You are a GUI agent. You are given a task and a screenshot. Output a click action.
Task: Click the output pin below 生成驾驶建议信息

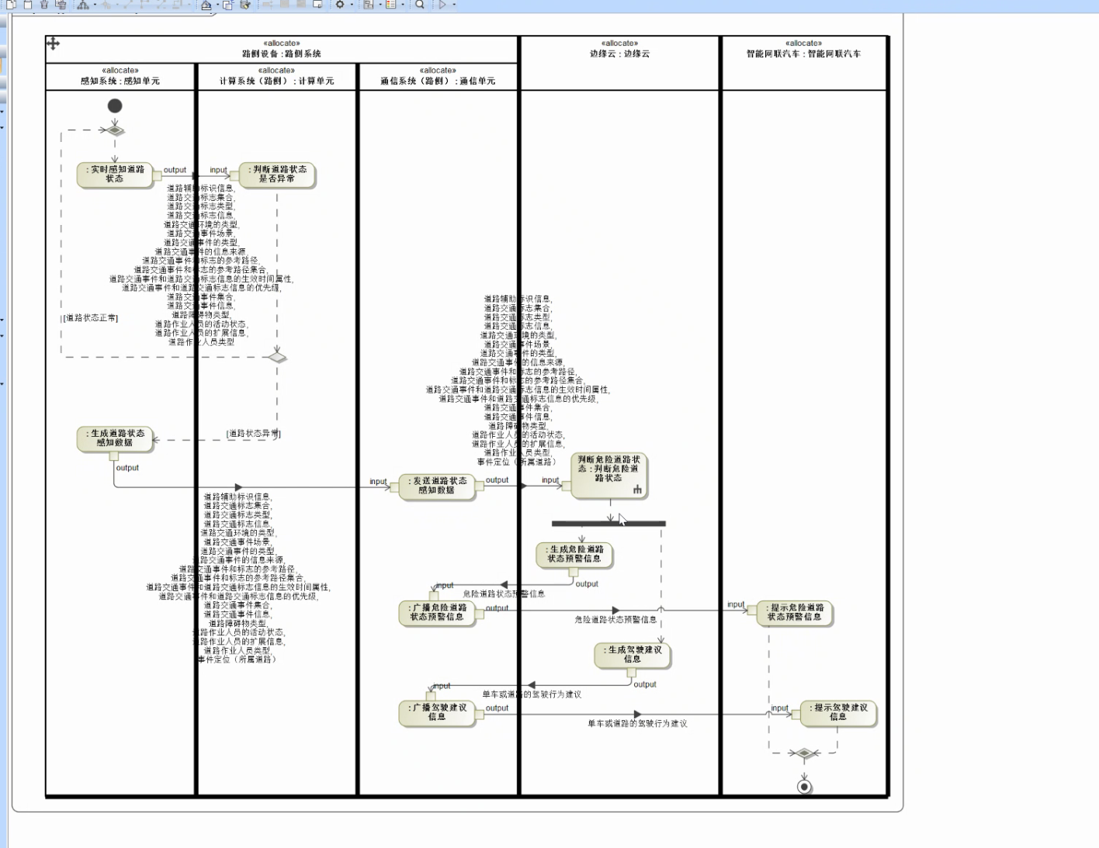(x=632, y=671)
